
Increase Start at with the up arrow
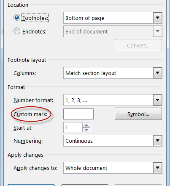point(86,125)
